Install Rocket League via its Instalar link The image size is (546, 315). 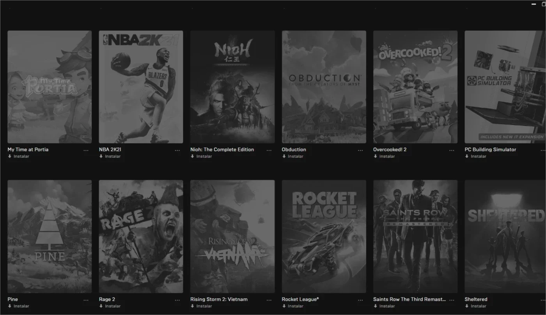tap(292, 306)
